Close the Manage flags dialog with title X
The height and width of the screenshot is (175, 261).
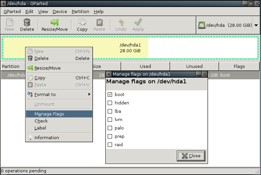click(x=204, y=74)
